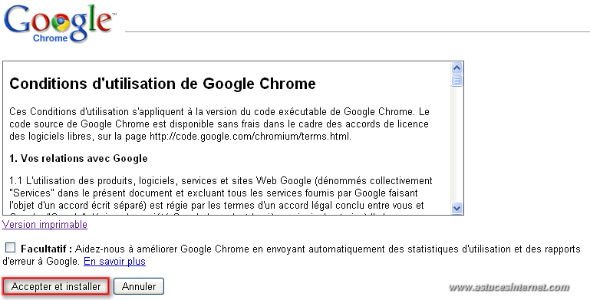The width and height of the screenshot is (590, 300).
Task: Click the blue "Chrome" word under the logo
Action: 51,38
